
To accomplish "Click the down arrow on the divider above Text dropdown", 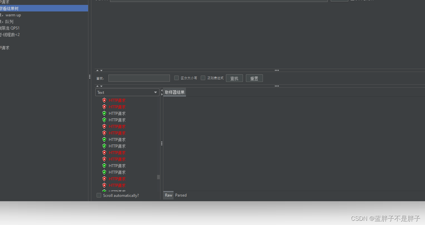I will coord(101,86).
